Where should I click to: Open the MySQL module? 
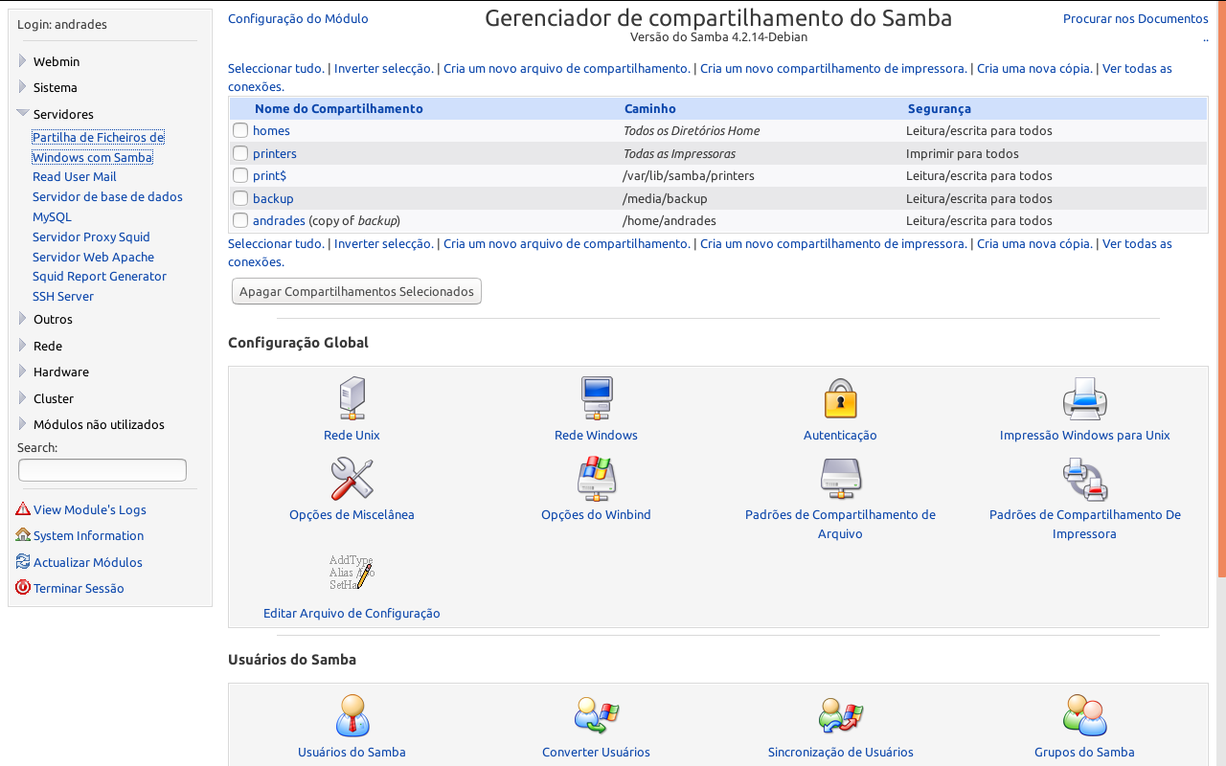click(x=52, y=216)
